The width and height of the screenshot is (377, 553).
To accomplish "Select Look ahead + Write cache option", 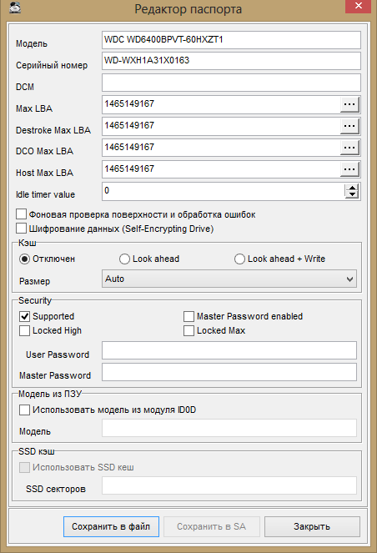I will 239,259.
